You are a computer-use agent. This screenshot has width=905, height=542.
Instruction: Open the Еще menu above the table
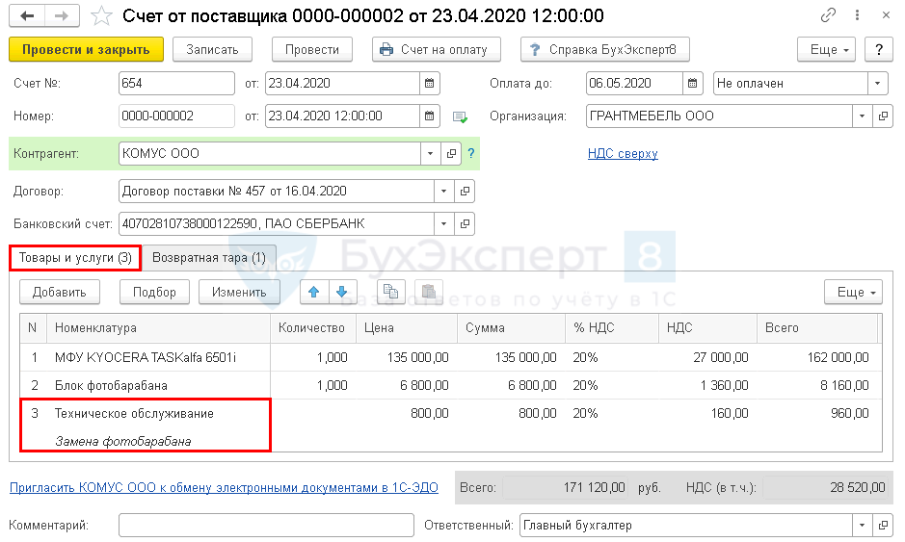tap(853, 292)
